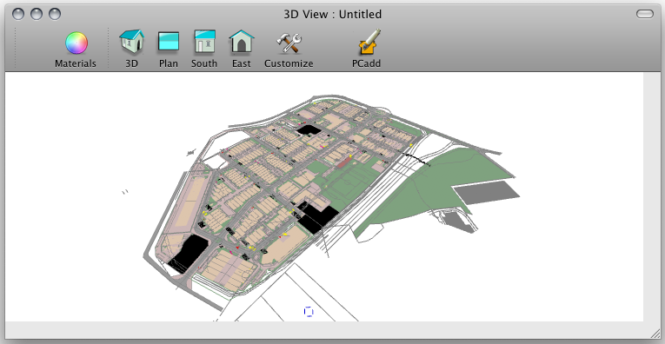The height and width of the screenshot is (344, 665).
Task: Show the East elevation view
Action: 242,42
